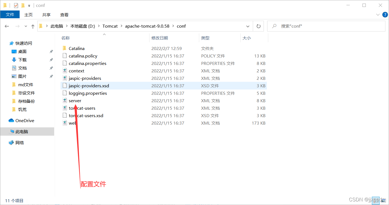Click the Properties quick access toolbar icon
Screen dimensions: 389x205
tap(16, 5)
